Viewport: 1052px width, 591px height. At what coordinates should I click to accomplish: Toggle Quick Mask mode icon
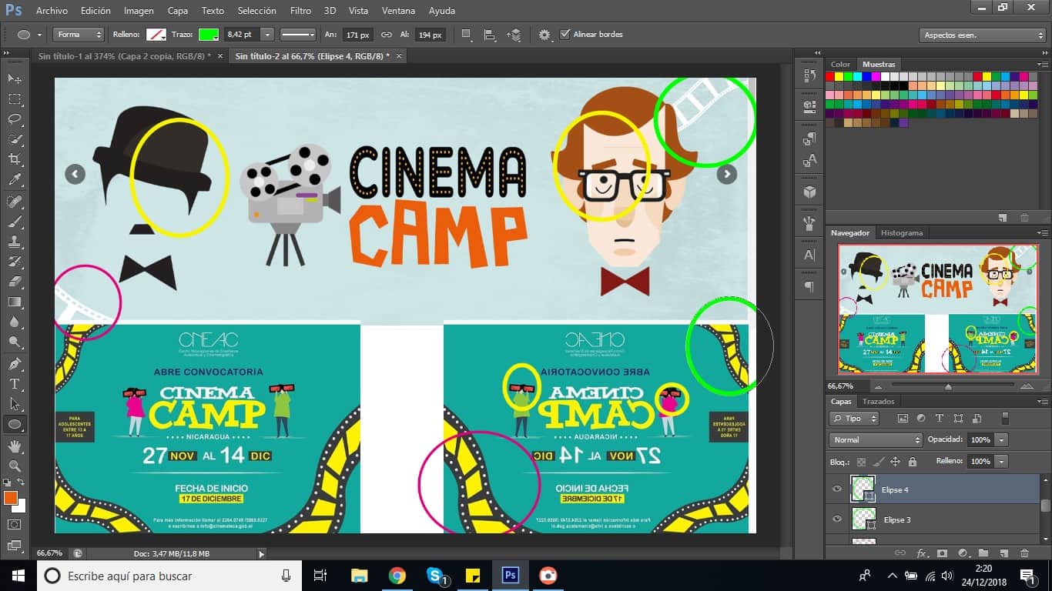[15, 525]
